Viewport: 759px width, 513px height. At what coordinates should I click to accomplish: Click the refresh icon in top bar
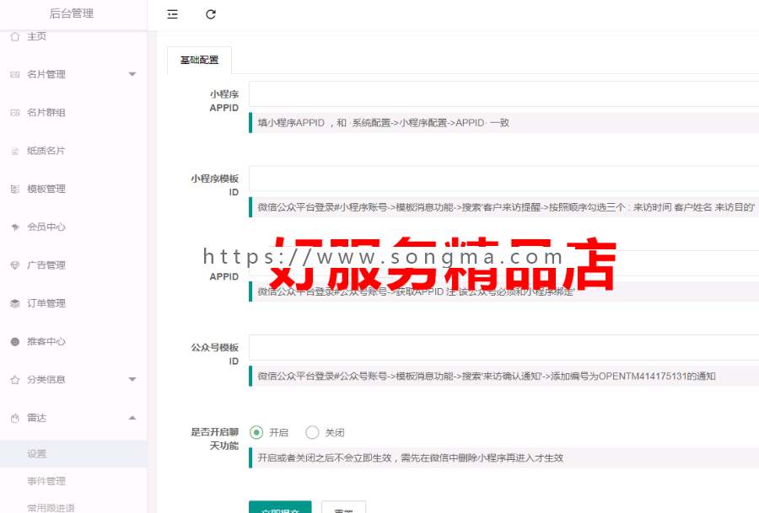[211, 14]
